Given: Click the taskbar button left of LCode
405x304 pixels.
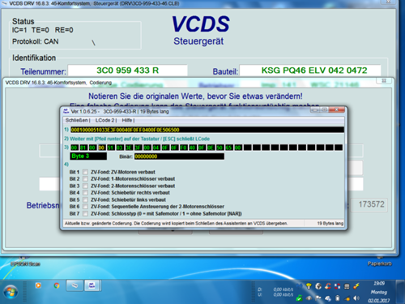Looking at the screenshot, I should pos(75,285).
